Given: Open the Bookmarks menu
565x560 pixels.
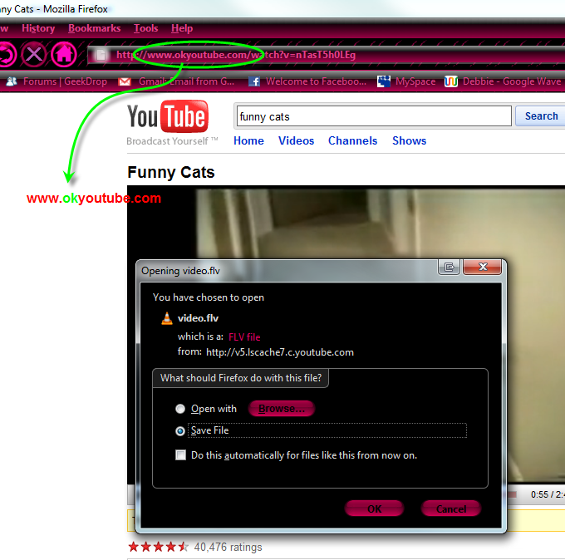Looking at the screenshot, I should coord(95,28).
